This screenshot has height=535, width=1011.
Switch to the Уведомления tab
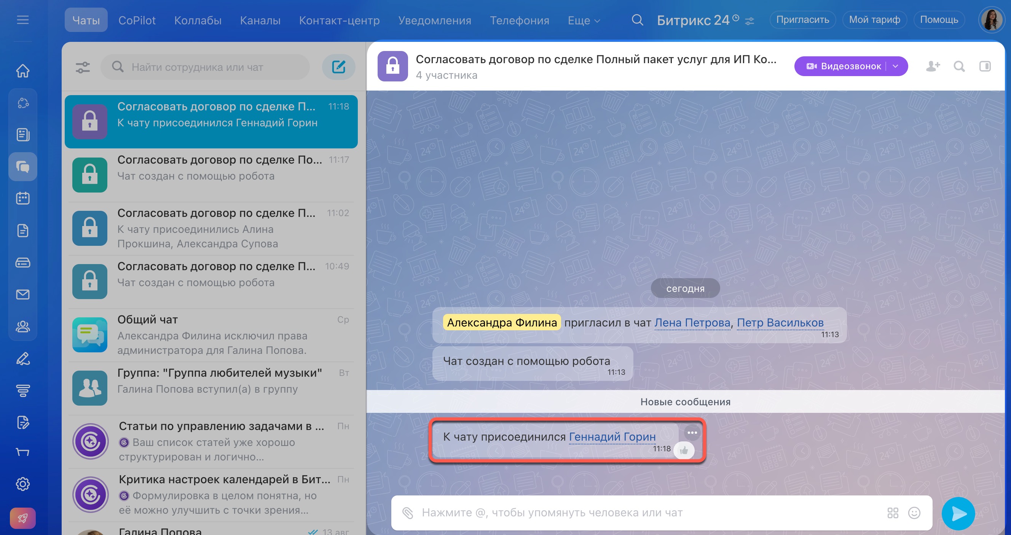(434, 20)
